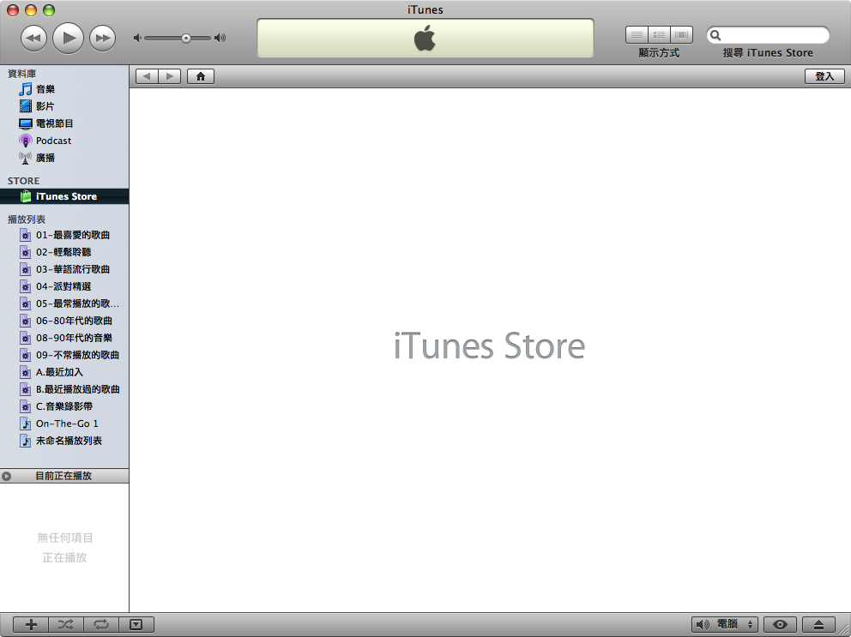Image resolution: width=851 pixels, height=637 pixels.
Task: Click the Previous track rewind button
Action: (33, 38)
